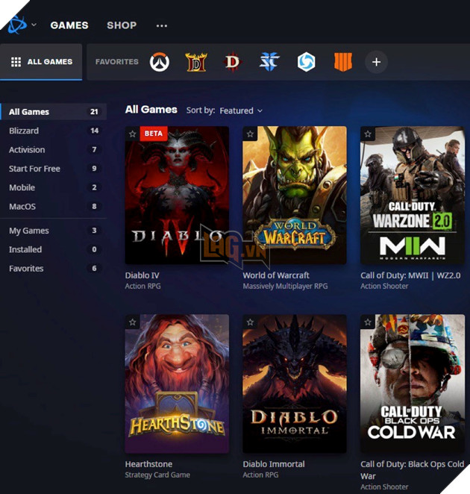Star the Black Ops Cold War card
Image resolution: width=470 pixels, height=494 pixels.
click(x=368, y=322)
